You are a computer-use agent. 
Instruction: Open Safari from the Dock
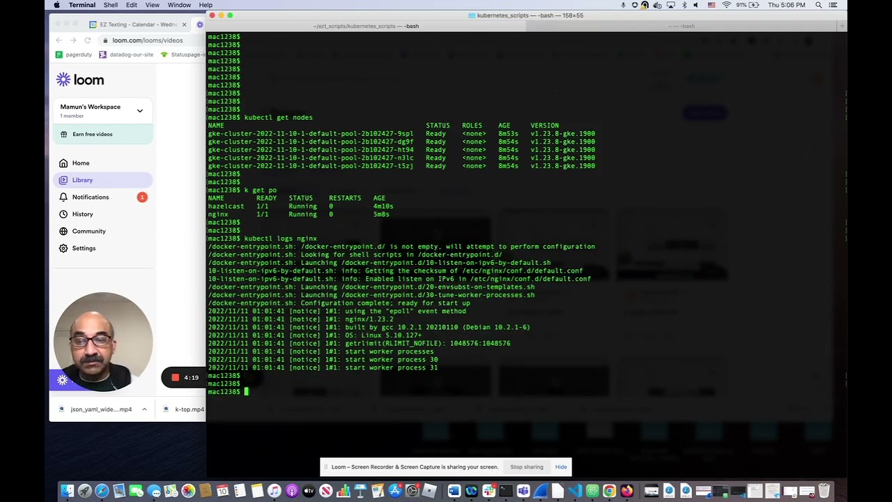click(102, 491)
